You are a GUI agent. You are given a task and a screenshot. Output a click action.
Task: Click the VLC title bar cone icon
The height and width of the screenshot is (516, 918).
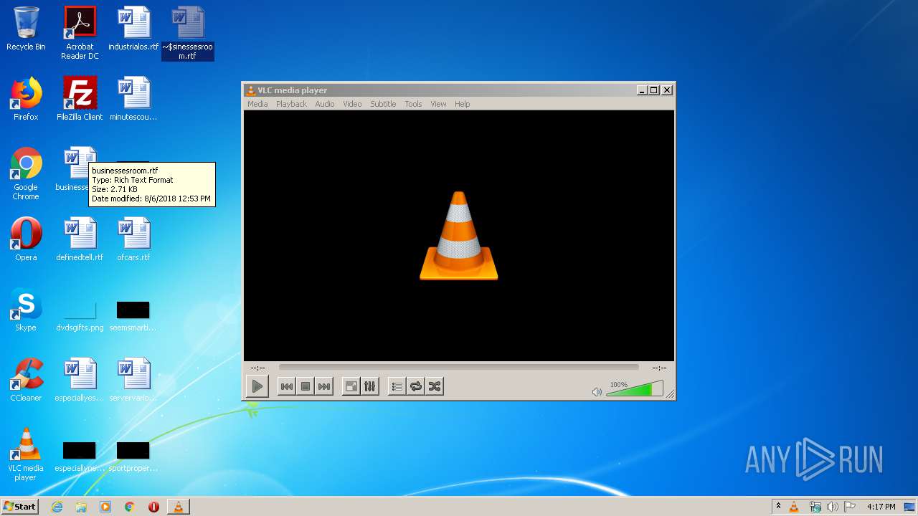click(x=250, y=90)
